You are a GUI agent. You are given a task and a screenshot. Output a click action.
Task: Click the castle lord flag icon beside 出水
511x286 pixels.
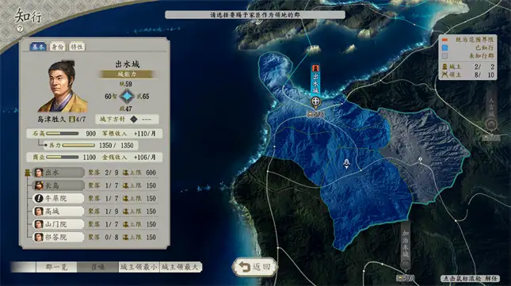[x=28, y=173]
